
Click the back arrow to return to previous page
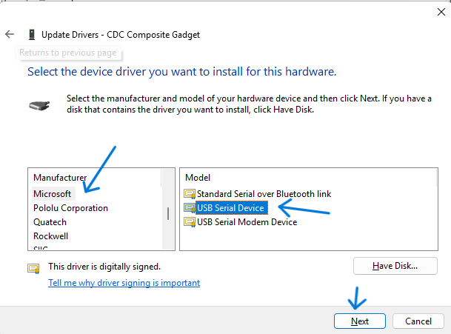(x=10, y=35)
